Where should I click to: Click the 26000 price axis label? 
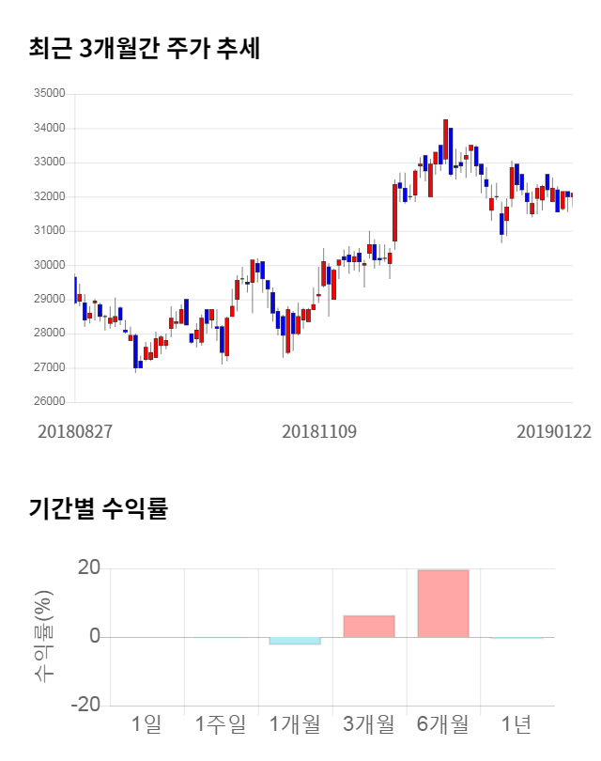tap(49, 402)
